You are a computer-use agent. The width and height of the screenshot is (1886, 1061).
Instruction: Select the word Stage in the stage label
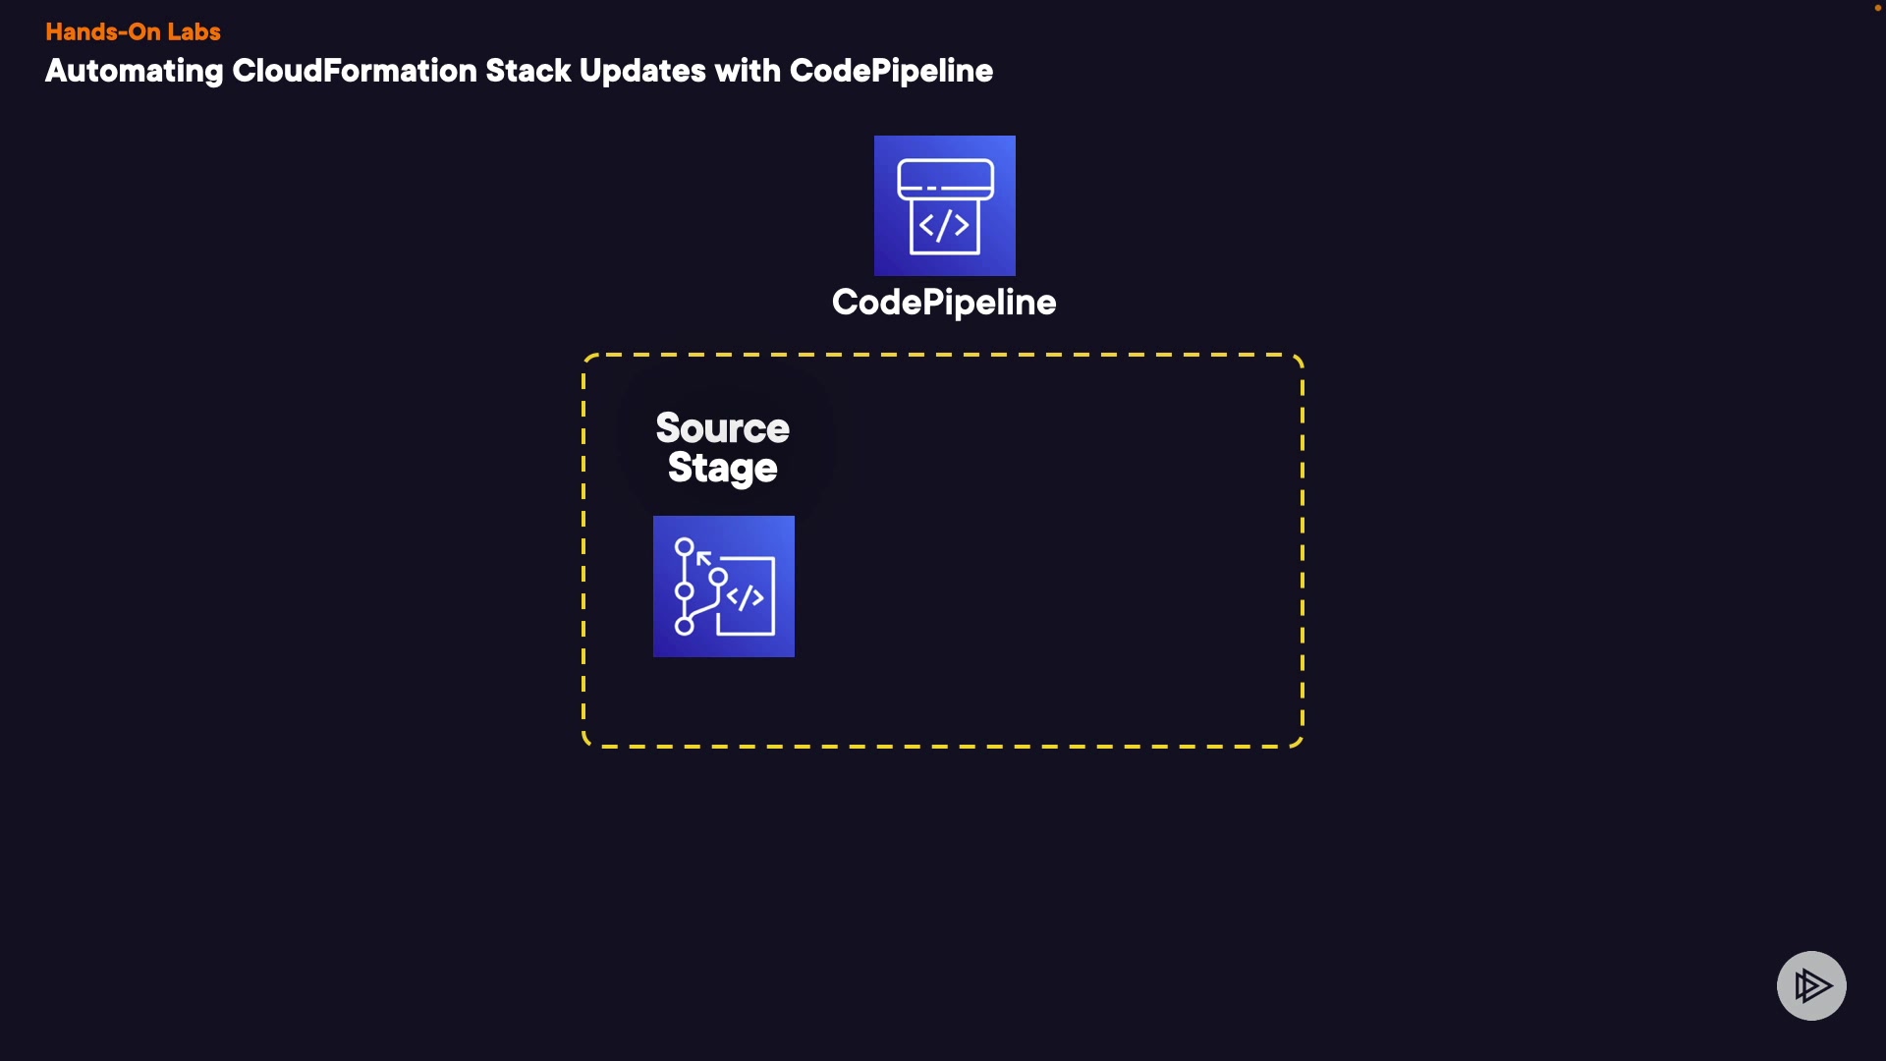tap(722, 468)
